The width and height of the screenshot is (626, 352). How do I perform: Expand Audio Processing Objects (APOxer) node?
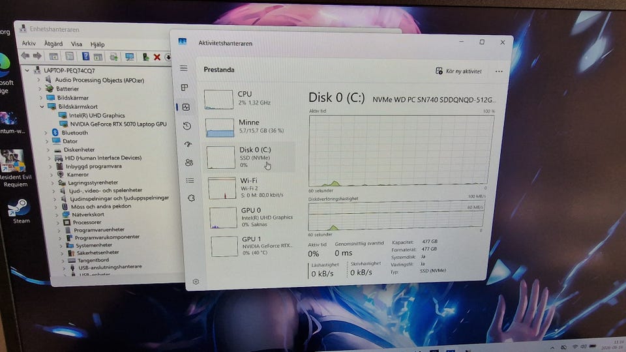(x=38, y=80)
